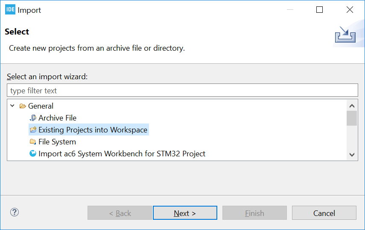365x230 pixels.
Task: Click the import wizard banner icon
Action: [x=345, y=34]
